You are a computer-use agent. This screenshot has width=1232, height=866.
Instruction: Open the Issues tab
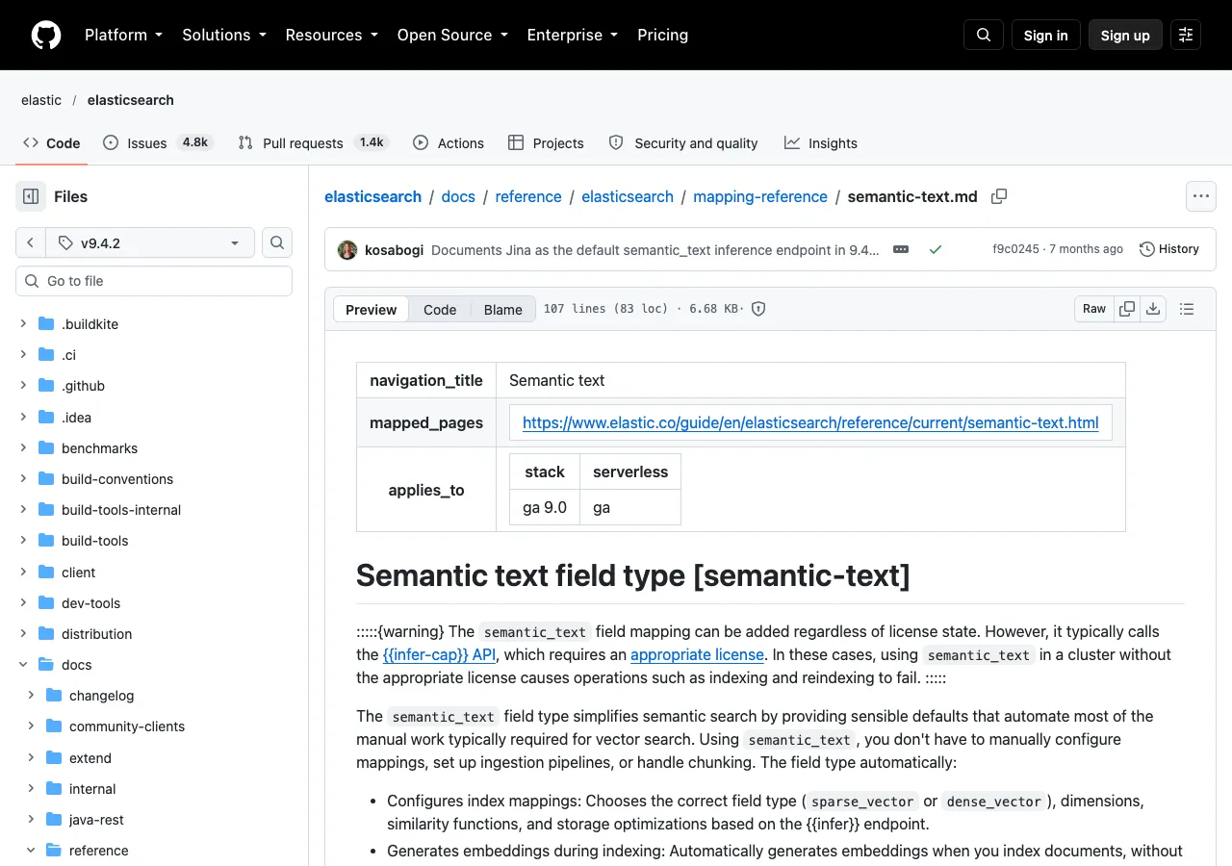(x=157, y=142)
